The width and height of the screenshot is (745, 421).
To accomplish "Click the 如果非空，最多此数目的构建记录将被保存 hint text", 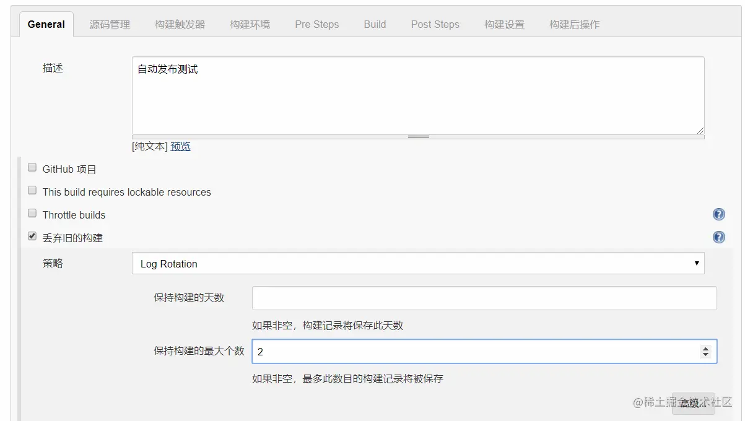I will tap(347, 378).
